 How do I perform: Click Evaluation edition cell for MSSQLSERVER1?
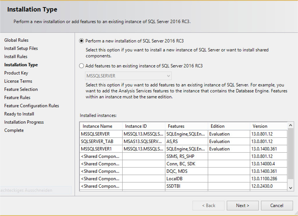[229, 149]
